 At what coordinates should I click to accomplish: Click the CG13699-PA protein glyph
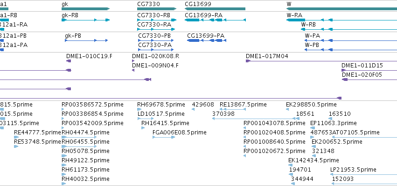(207, 40)
